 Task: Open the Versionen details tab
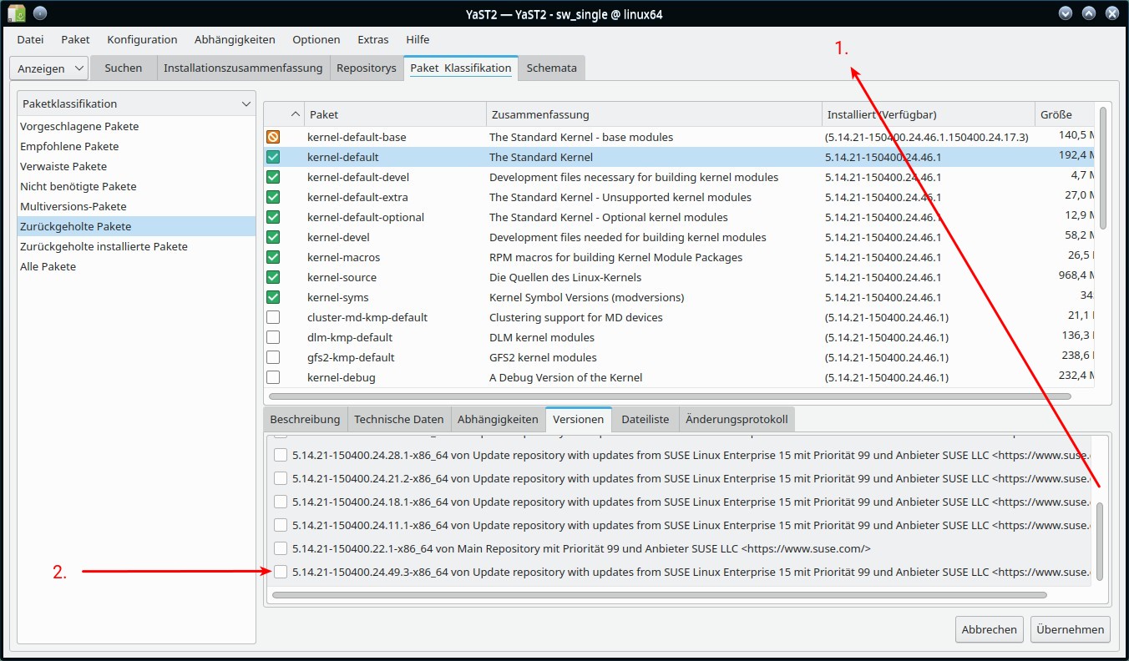[578, 419]
